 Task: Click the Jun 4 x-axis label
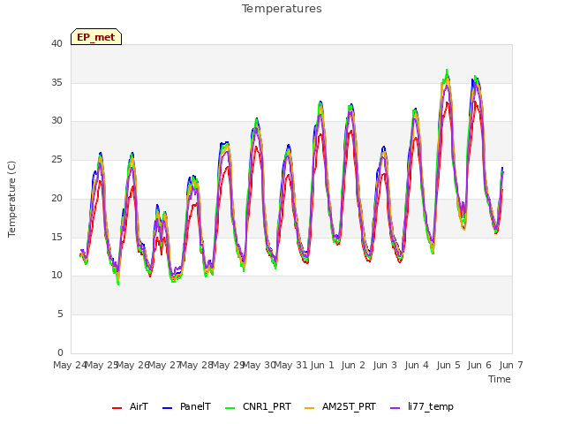tap(417, 365)
